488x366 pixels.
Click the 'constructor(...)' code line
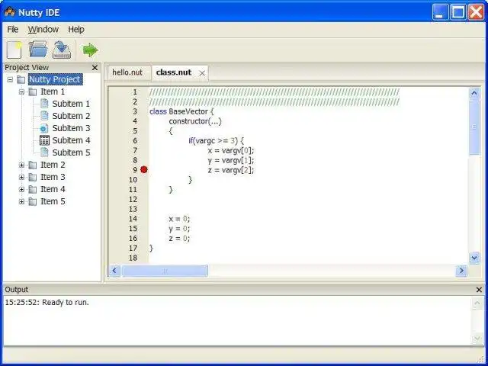pos(195,121)
